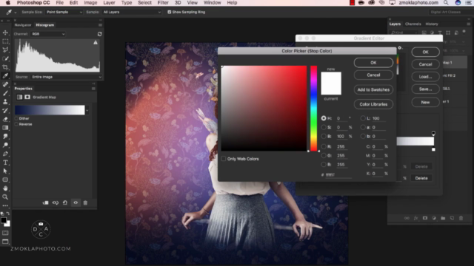474x266 pixels.
Task: Select the S (saturation) radio button
Action: pyautogui.click(x=324, y=127)
